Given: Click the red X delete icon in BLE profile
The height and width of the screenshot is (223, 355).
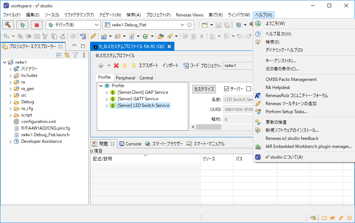Looking at the screenshot, I should click(117, 66).
